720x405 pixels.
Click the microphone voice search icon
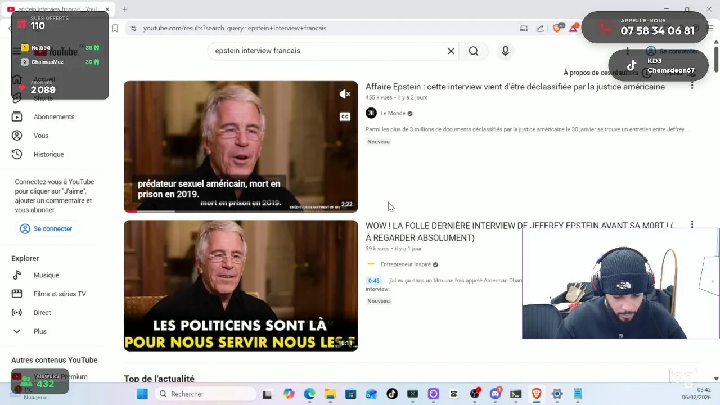coord(505,51)
